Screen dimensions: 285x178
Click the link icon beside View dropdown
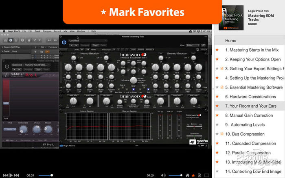(x=204, y=45)
